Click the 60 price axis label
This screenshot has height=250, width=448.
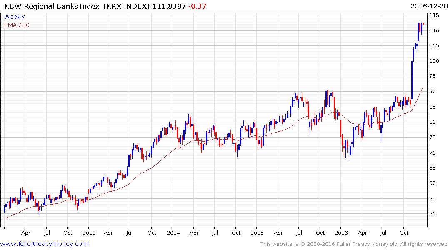point(433,183)
